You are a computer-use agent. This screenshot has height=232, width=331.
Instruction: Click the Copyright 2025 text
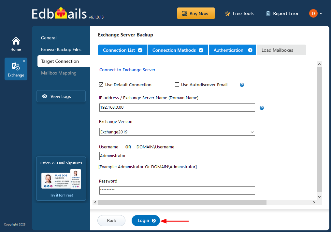pos(15,225)
